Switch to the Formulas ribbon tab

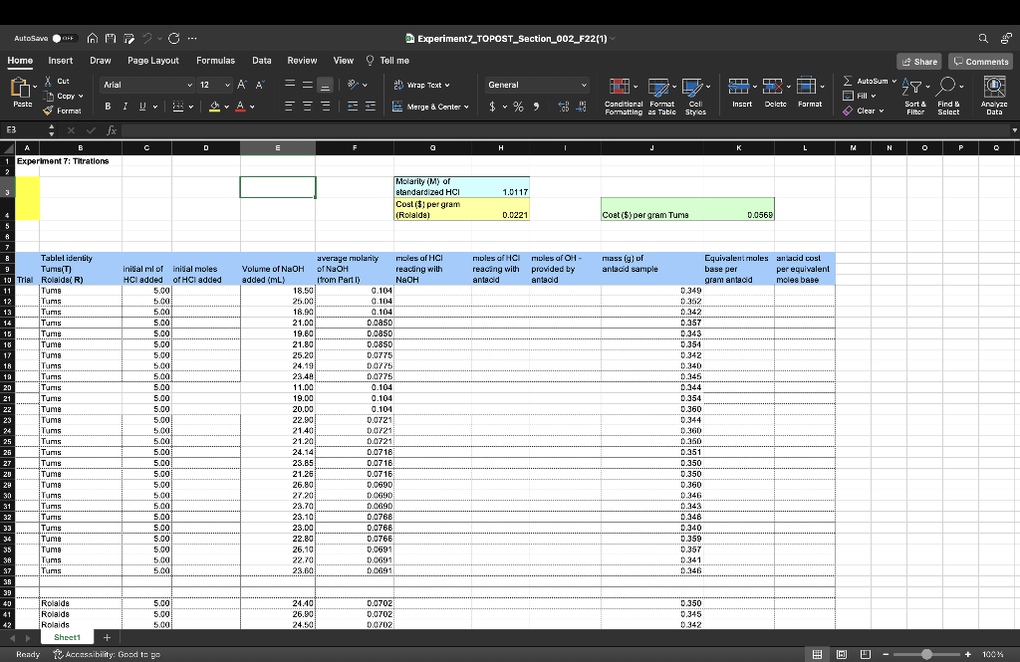(x=215, y=61)
